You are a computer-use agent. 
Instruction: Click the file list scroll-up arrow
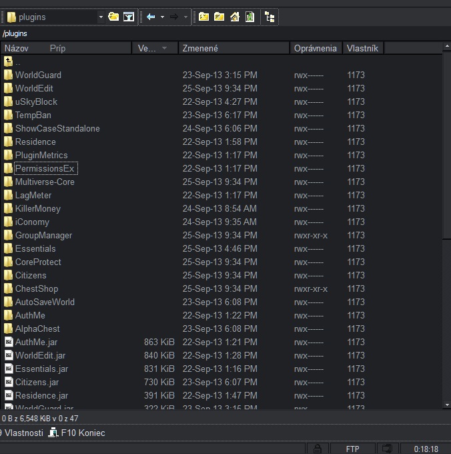click(x=446, y=46)
